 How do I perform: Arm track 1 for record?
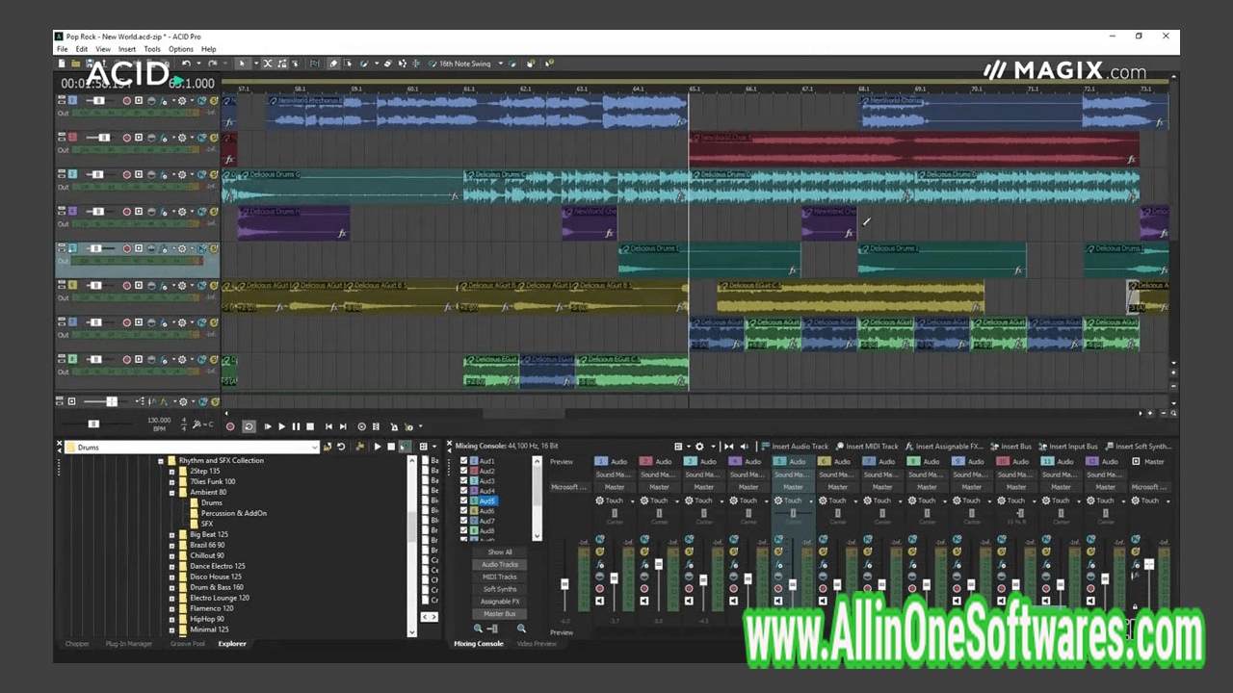tap(126, 100)
